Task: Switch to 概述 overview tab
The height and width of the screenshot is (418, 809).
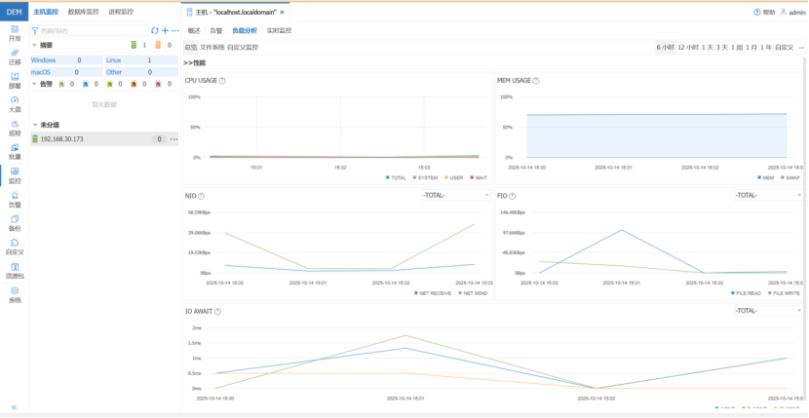Action: [194, 30]
